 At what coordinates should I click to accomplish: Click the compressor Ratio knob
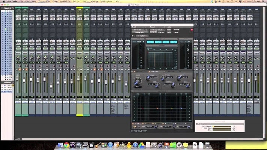click(x=137, y=81)
